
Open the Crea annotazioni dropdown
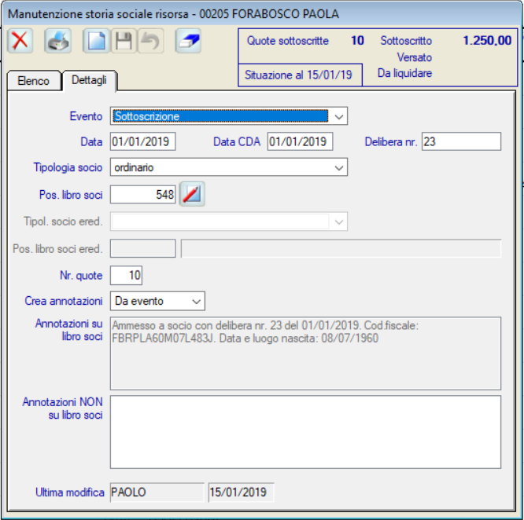pos(157,301)
